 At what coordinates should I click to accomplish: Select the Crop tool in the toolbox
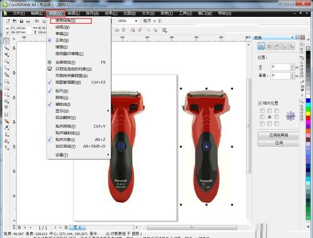[6, 54]
